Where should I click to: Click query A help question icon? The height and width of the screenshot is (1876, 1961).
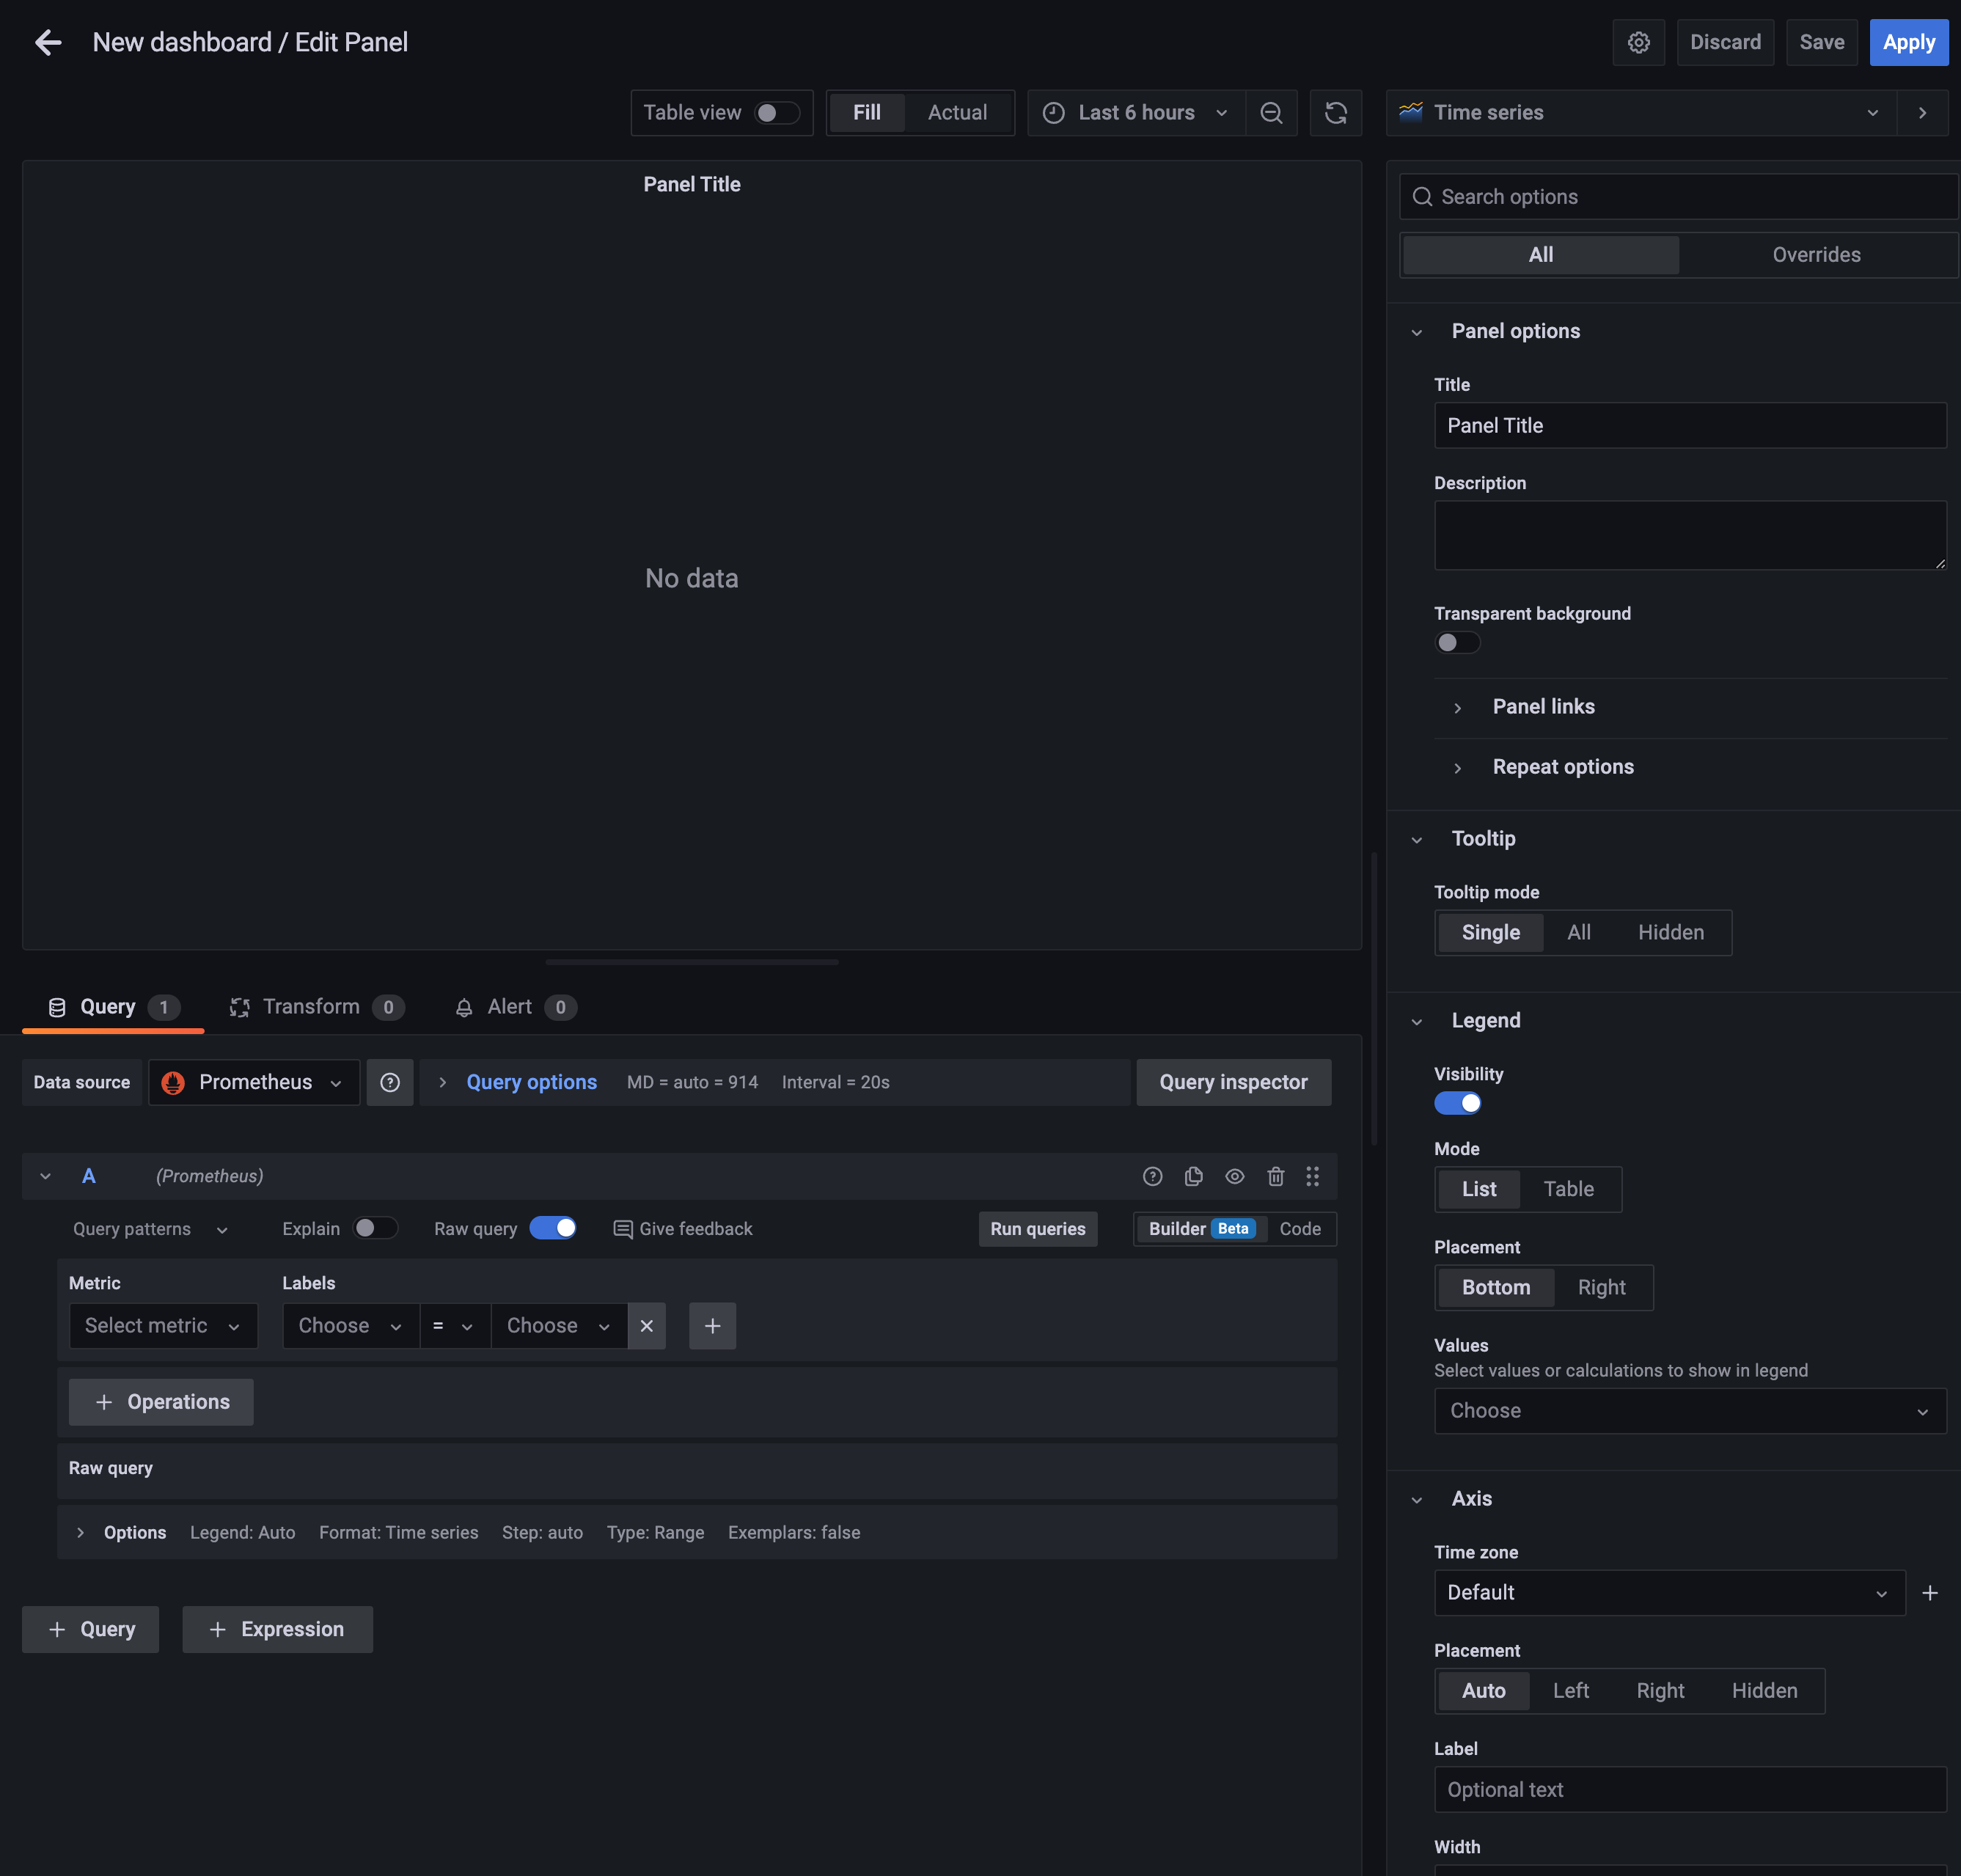[x=1152, y=1176]
